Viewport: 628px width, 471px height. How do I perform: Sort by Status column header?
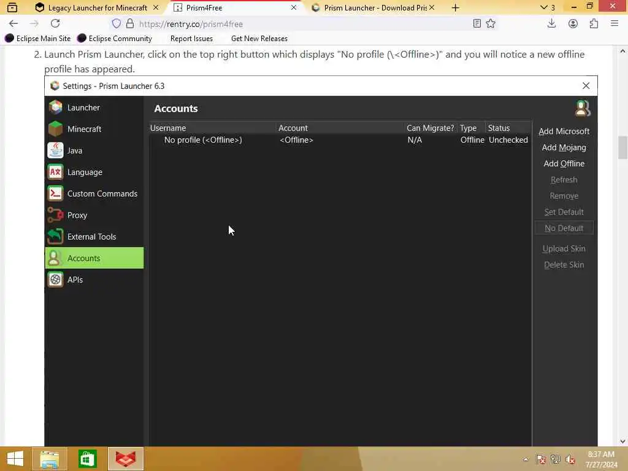tap(508, 128)
